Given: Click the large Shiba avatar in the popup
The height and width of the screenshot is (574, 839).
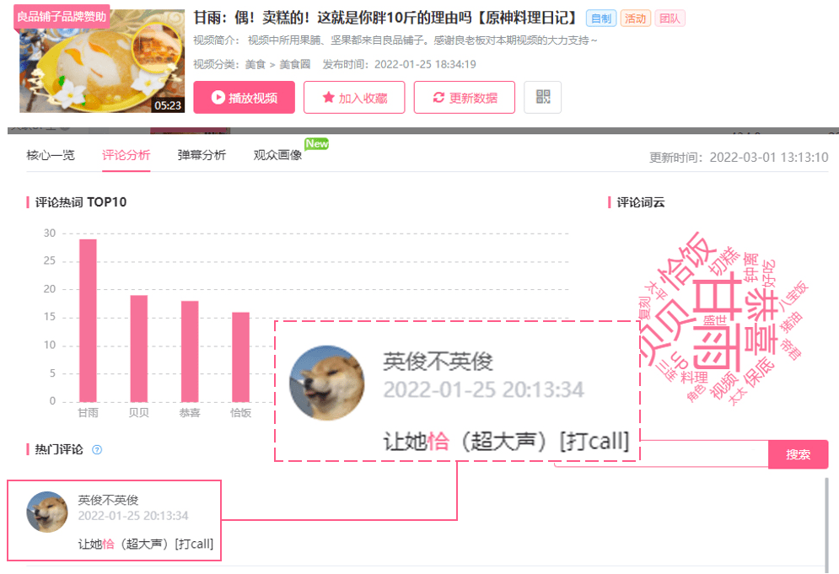Looking at the screenshot, I should (x=327, y=383).
